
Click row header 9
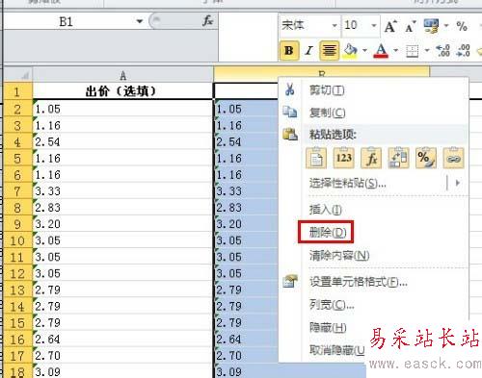point(17,223)
